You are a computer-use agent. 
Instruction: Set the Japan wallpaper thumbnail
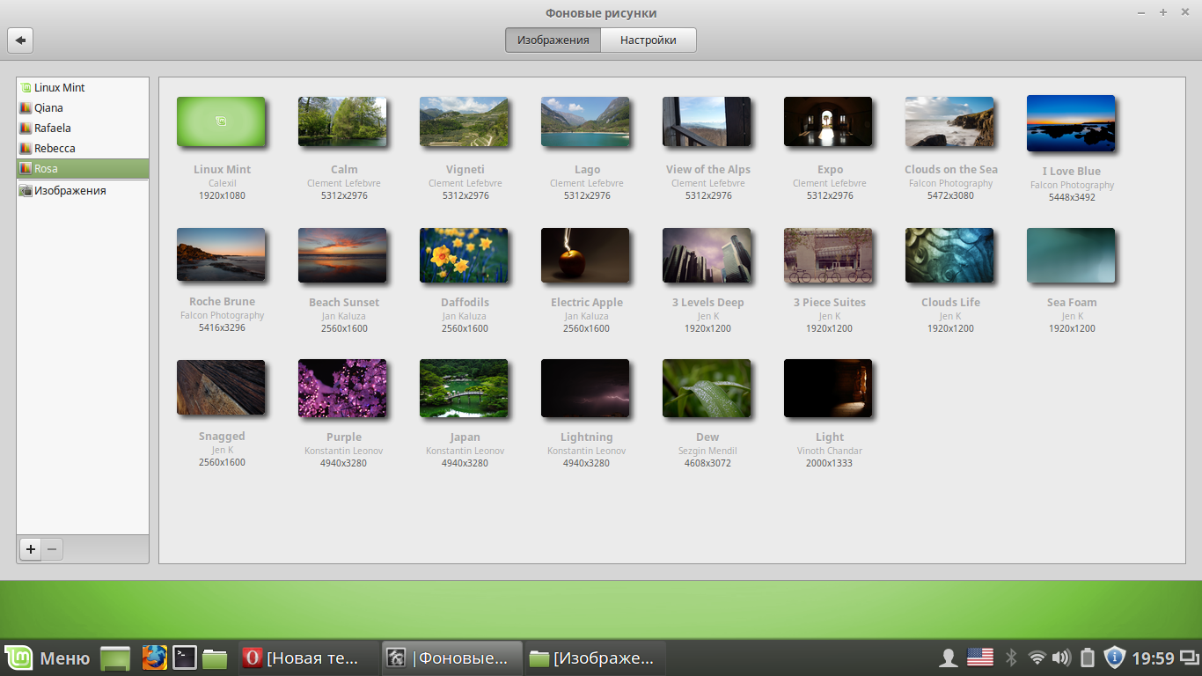point(464,387)
